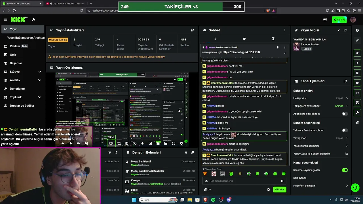The width and height of the screenshot is (363, 204).
Task: Edit Yayın bilgisi with the pencil icon
Action: coord(339,30)
